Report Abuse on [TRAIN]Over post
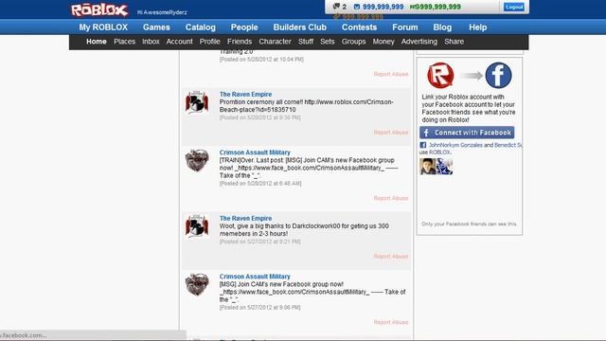Screen dimensions: 606x341 [391, 198]
